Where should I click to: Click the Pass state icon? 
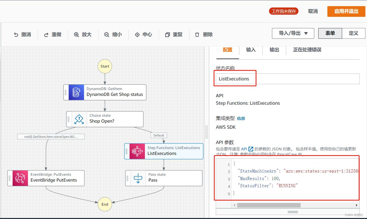[x=138, y=178]
